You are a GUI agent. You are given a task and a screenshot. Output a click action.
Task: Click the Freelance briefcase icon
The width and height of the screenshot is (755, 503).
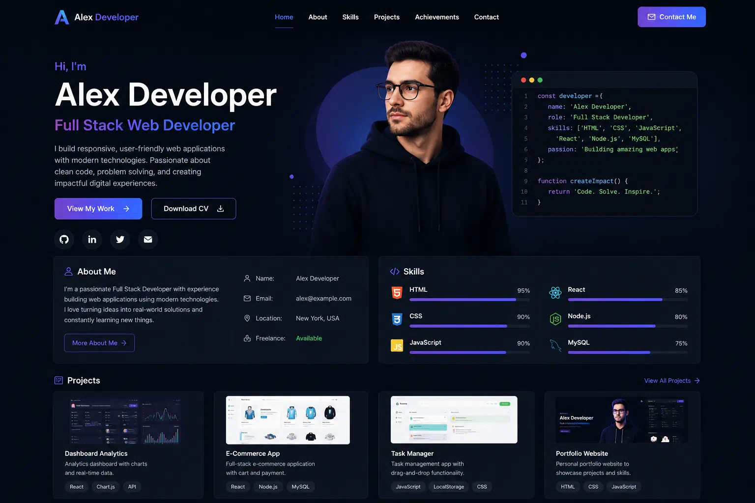[x=247, y=338]
